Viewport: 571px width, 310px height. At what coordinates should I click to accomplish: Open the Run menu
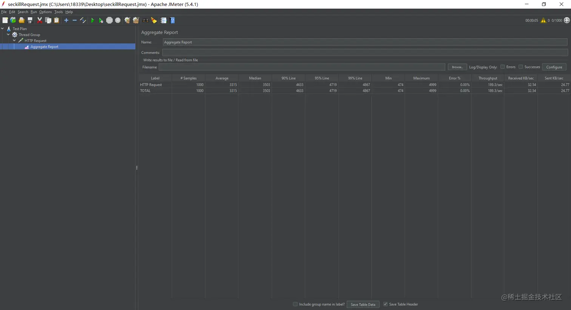click(34, 12)
